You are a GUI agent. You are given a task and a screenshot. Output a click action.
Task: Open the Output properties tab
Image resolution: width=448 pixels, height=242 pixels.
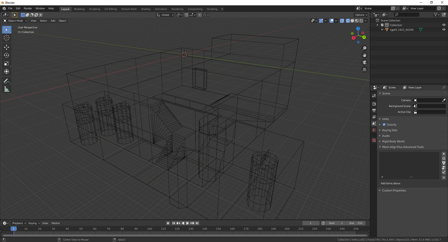click(x=374, y=111)
